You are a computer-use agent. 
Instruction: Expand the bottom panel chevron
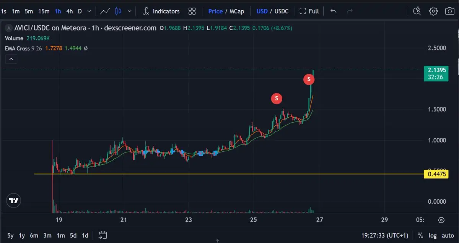pyautogui.click(x=217, y=241)
